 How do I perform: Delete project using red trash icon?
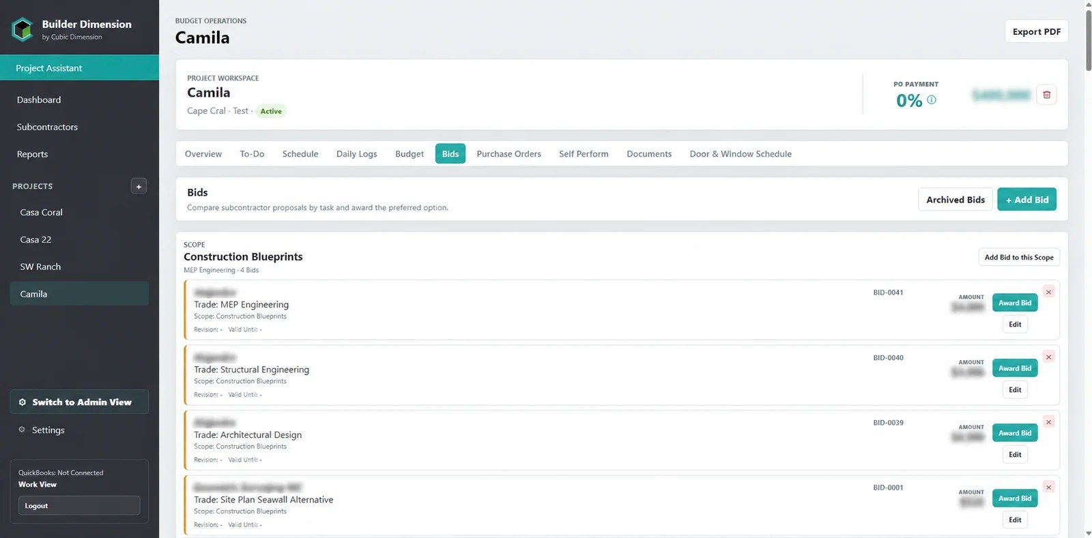click(1046, 95)
